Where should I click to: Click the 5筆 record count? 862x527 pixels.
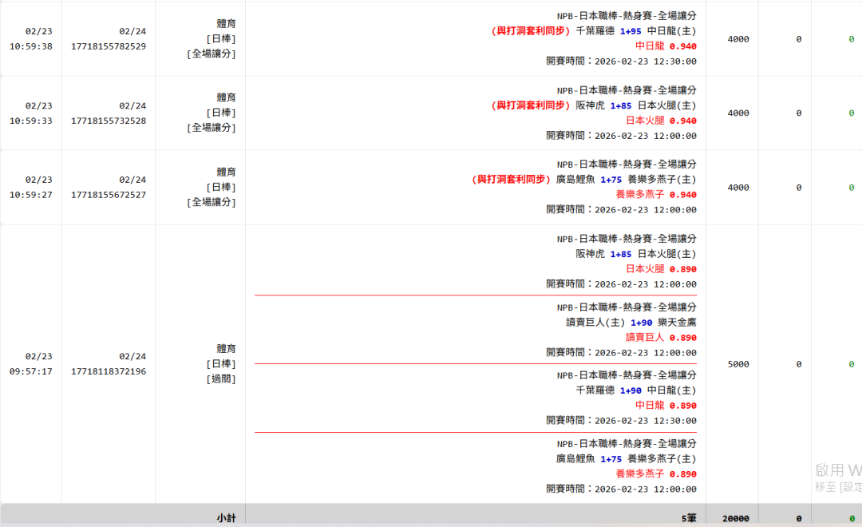(x=689, y=518)
